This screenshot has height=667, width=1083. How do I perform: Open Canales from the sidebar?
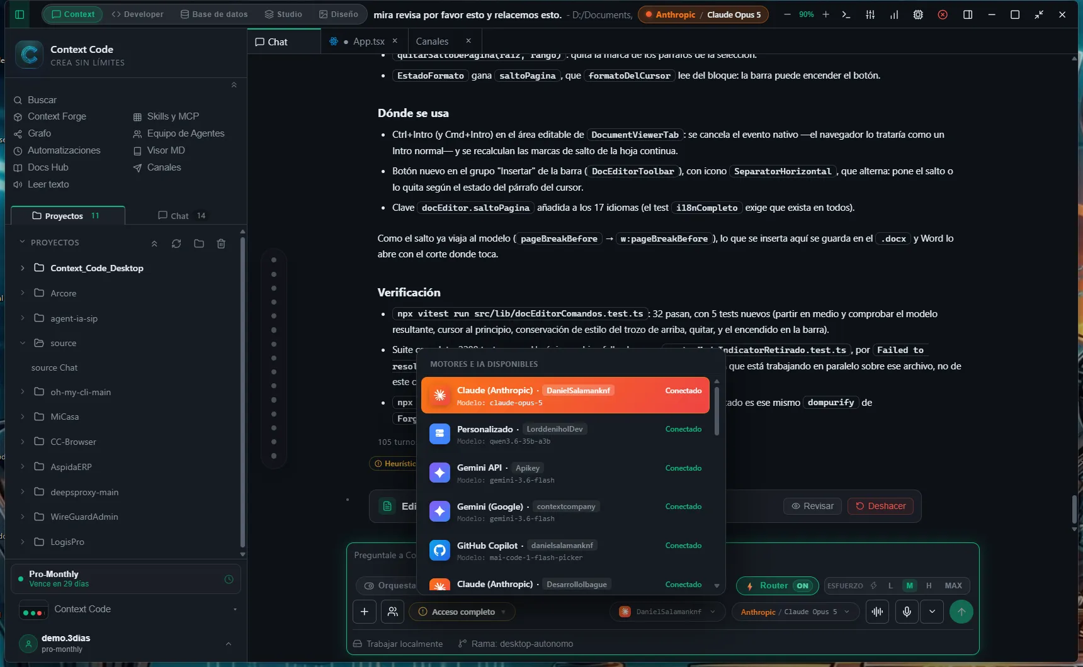(x=157, y=167)
